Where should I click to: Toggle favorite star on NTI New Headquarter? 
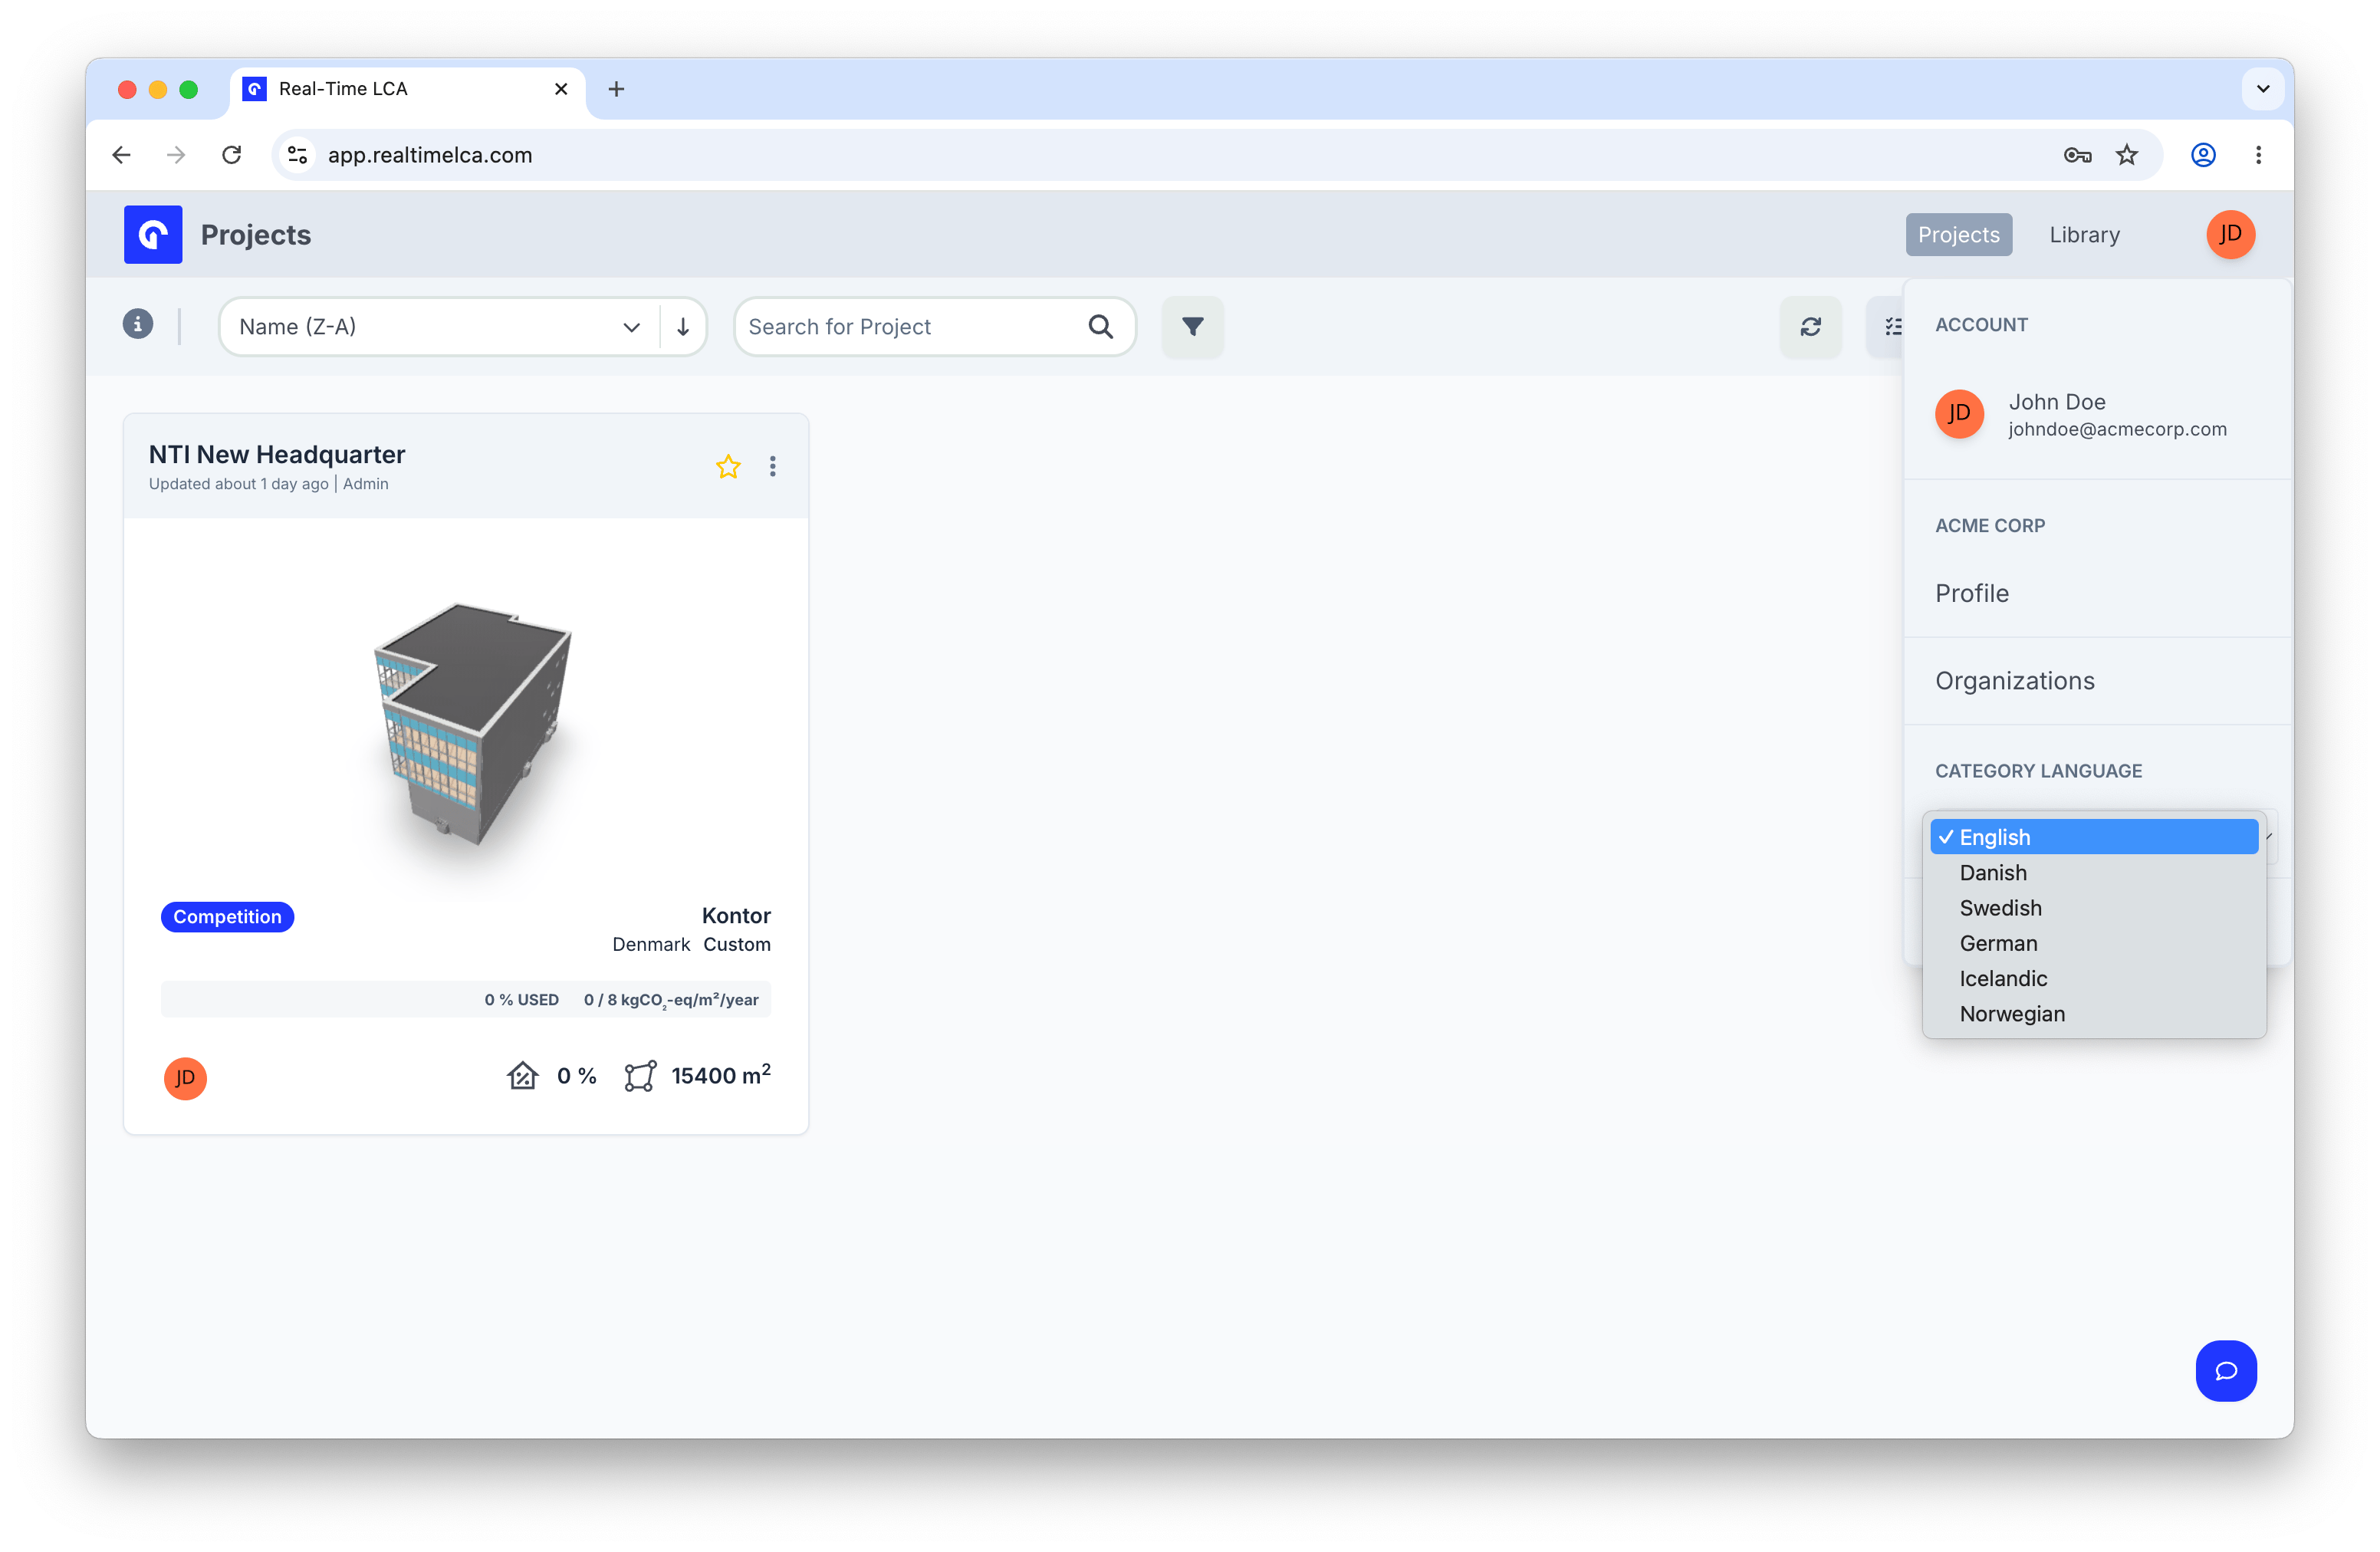(728, 467)
